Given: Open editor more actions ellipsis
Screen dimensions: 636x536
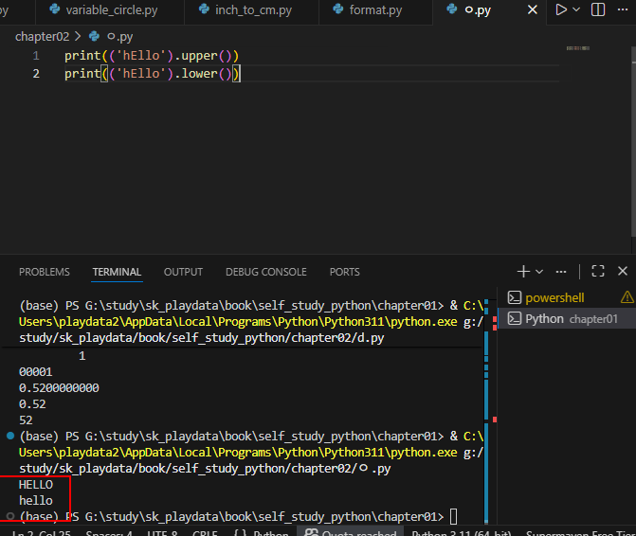Looking at the screenshot, I should [622, 9].
